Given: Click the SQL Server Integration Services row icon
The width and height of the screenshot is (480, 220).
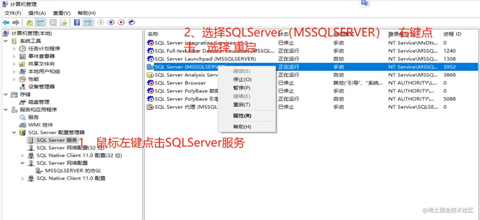Looking at the screenshot, I should click(x=150, y=43).
